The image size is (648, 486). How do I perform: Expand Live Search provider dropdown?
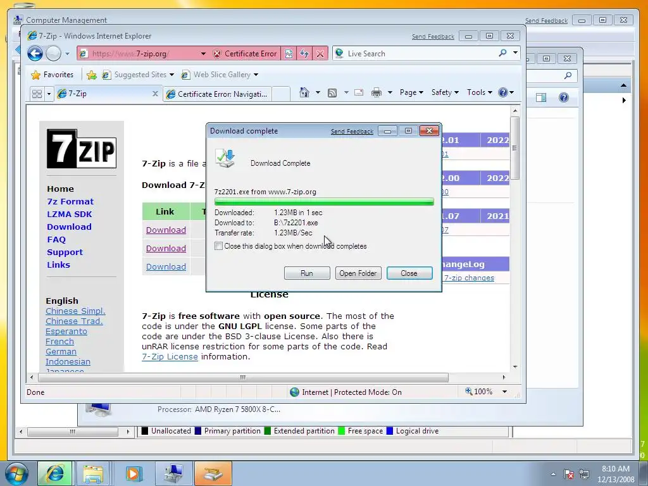[x=515, y=53]
